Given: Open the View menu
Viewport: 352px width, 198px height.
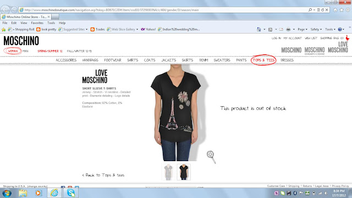Looking at the screenshot, I should click(x=24, y=23).
